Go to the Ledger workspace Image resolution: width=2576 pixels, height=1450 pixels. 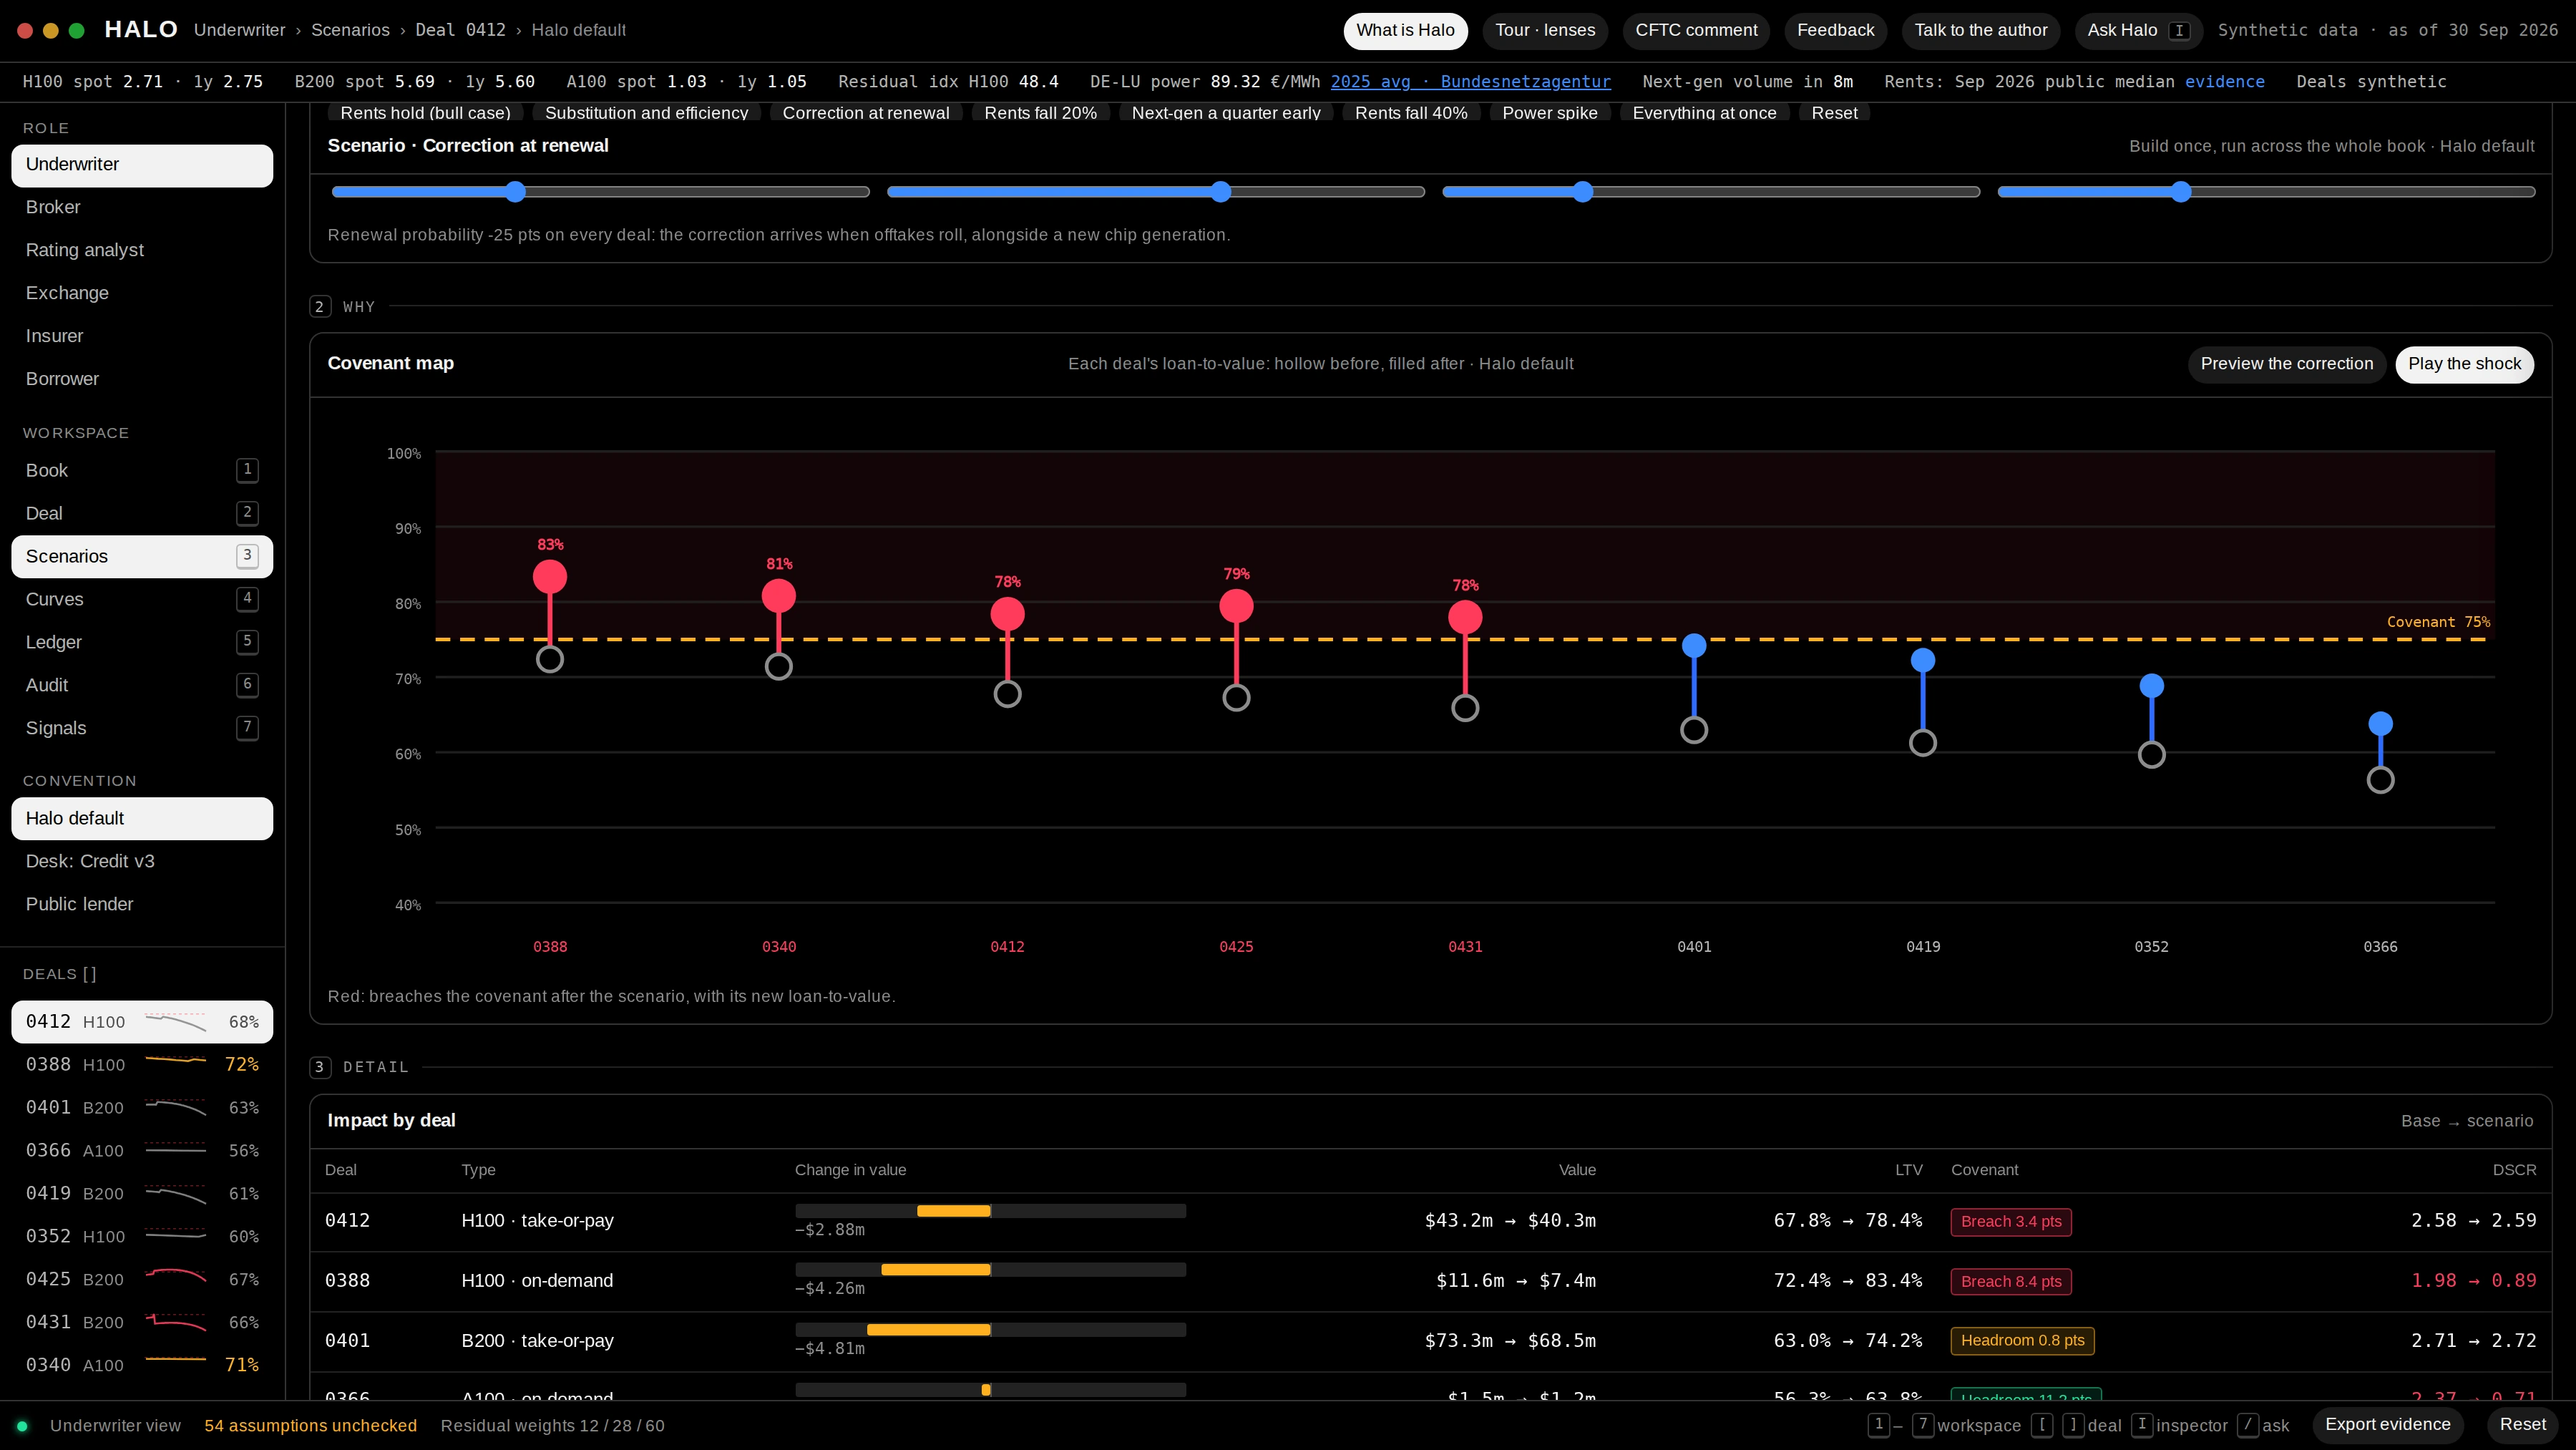click(141, 642)
